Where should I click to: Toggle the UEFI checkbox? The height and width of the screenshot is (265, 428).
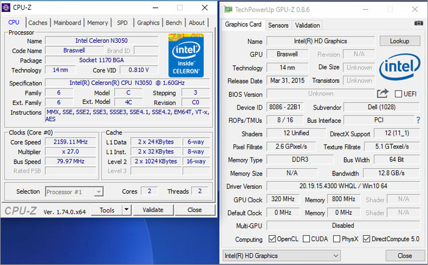(x=398, y=94)
